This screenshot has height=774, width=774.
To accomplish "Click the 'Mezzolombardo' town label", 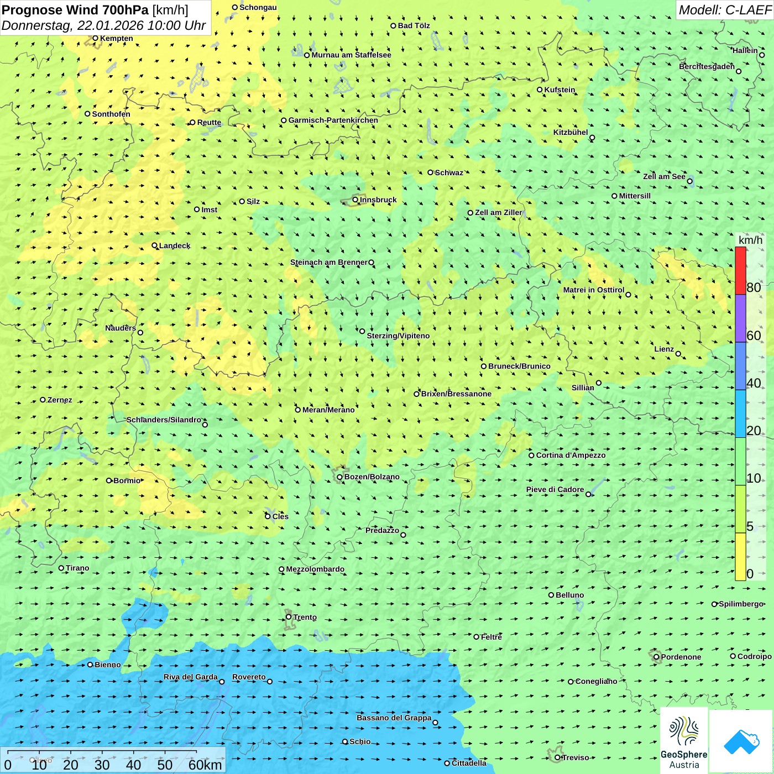I will pos(315,569).
